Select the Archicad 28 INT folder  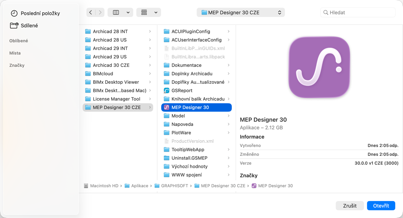point(118,31)
